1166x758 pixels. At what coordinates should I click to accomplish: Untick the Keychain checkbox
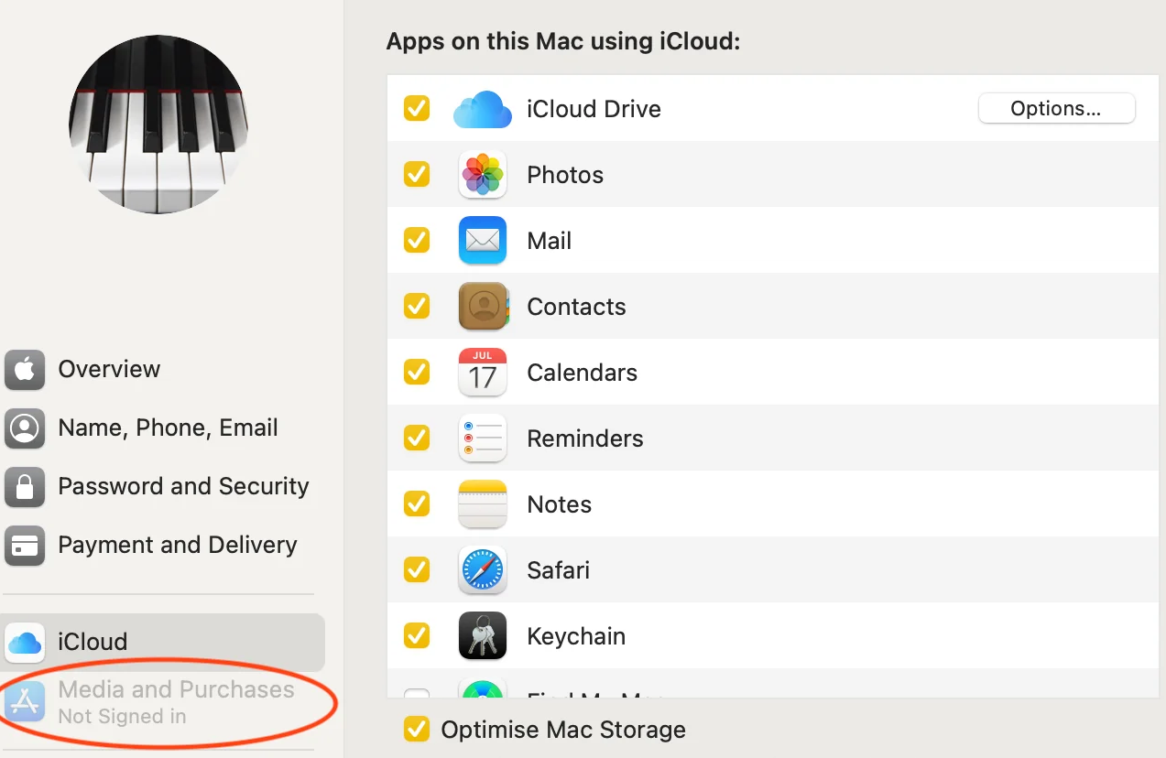[417, 636]
